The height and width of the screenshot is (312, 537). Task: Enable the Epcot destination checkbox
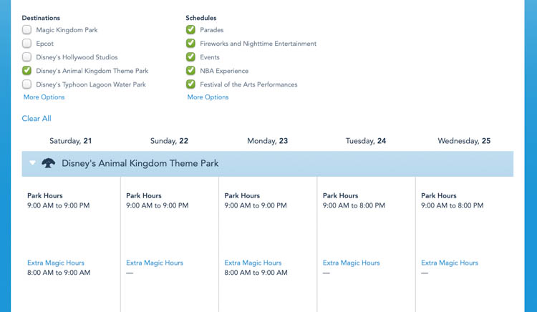tap(26, 44)
